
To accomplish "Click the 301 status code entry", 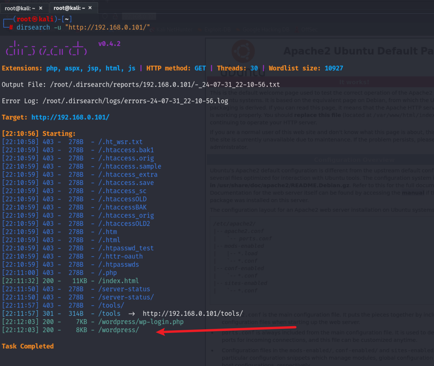I will 48,313.
